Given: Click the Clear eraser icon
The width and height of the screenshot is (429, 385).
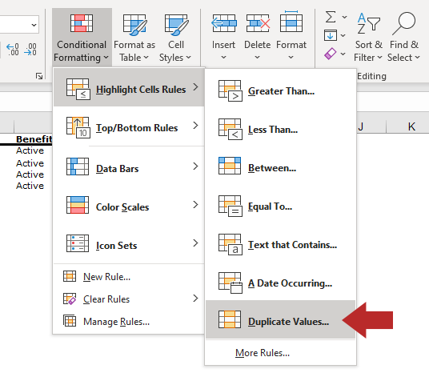Looking at the screenshot, I should (331, 54).
